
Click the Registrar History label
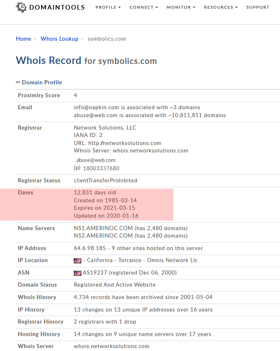coord(41,322)
